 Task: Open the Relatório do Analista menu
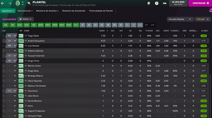click(x=47, y=11)
